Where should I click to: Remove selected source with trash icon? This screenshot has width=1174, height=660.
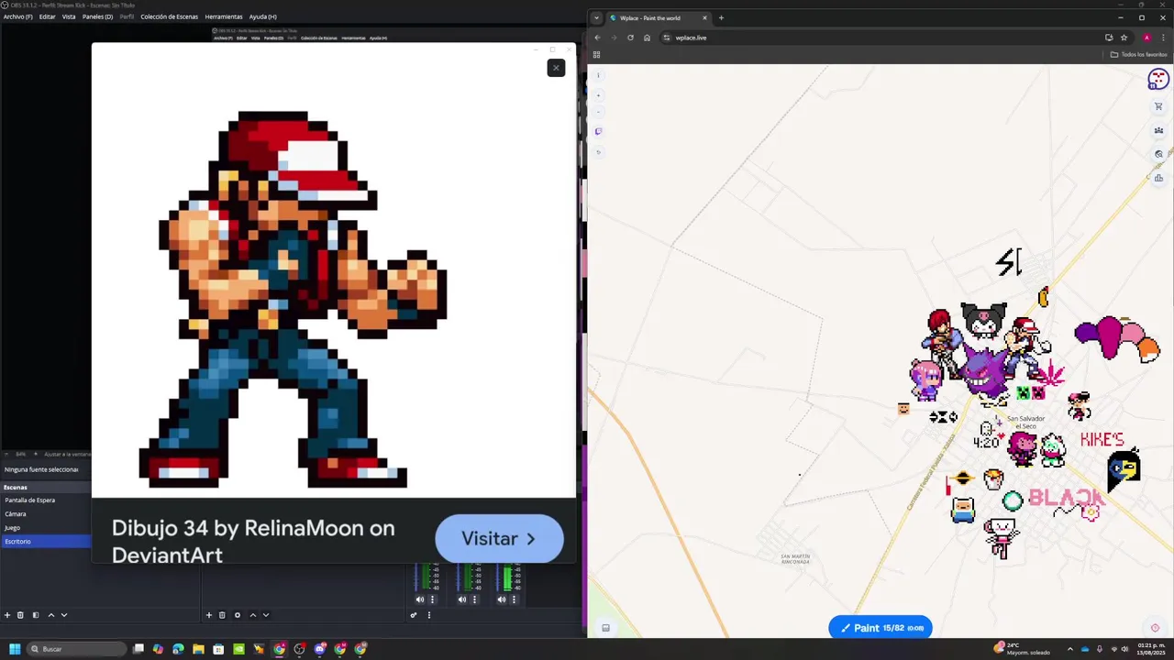[x=222, y=615]
